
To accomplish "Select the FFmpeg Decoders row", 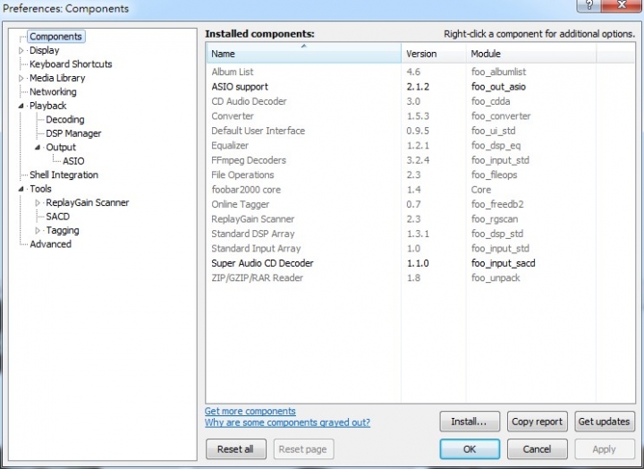I will pos(420,160).
